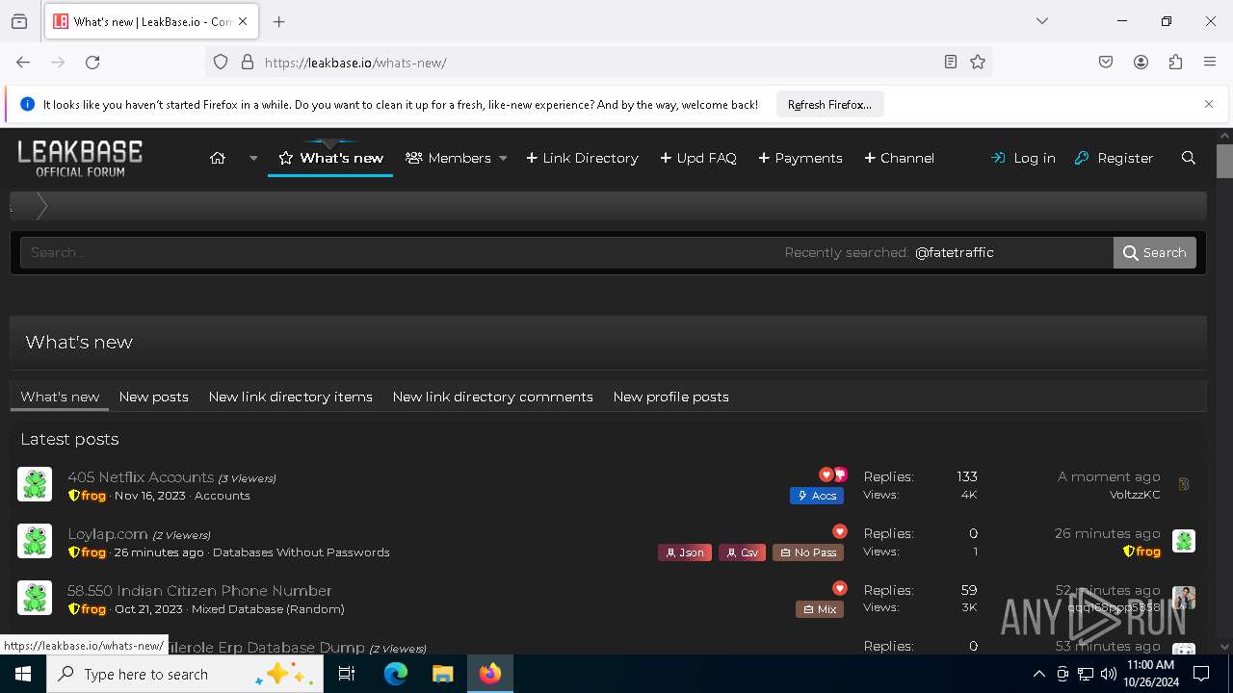The image size is (1233, 693).
Task: Open the Members navigation link
Action: click(449, 158)
